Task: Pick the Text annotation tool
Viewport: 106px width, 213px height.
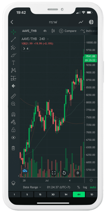Action: (x=13, y=63)
